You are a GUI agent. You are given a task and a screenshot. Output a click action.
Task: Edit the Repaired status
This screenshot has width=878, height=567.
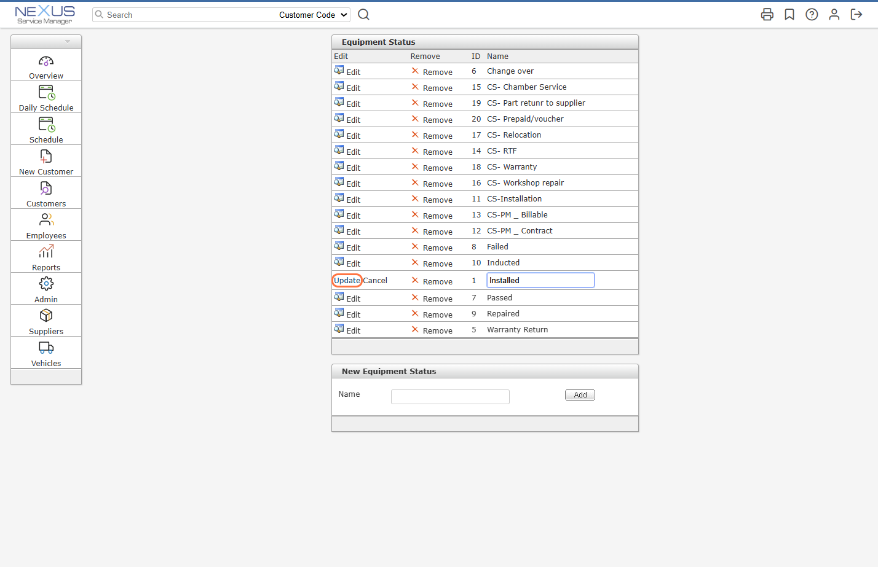coord(347,314)
